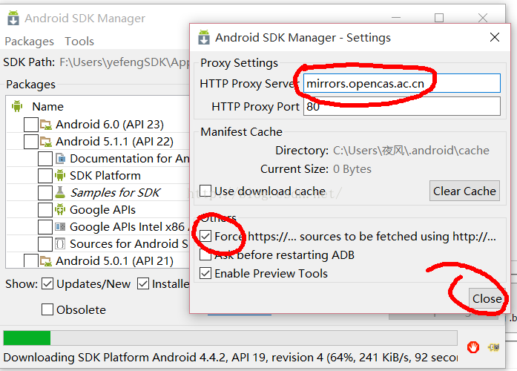
Task: Select the Android 5.0.1 (API 21) row text
Action: (x=114, y=261)
